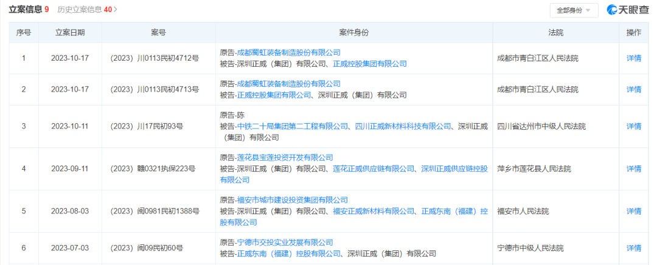Click court 福安市人民法院
The height and width of the screenshot is (265, 657).
point(523,212)
